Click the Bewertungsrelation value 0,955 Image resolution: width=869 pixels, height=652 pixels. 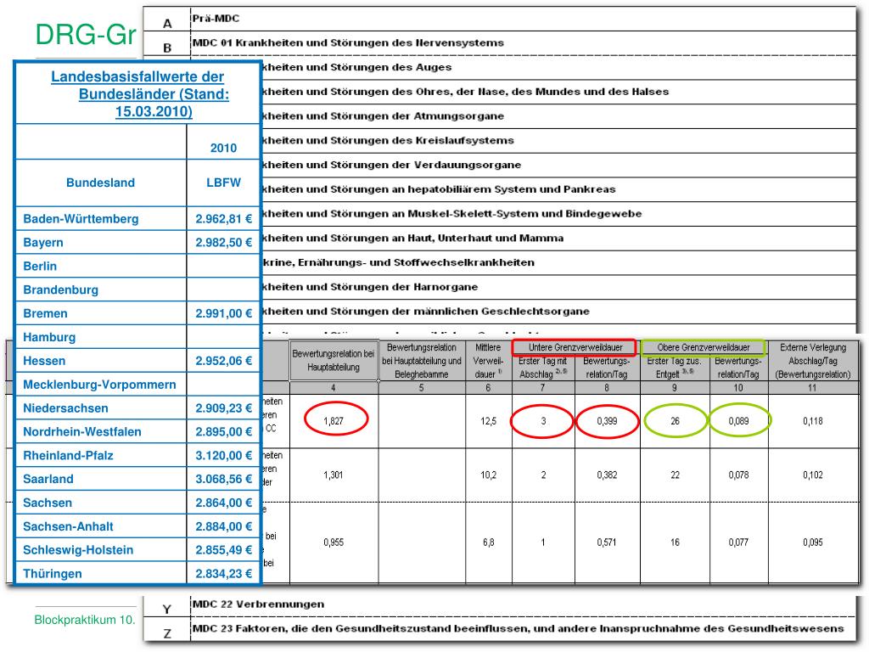click(x=334, y=542)
